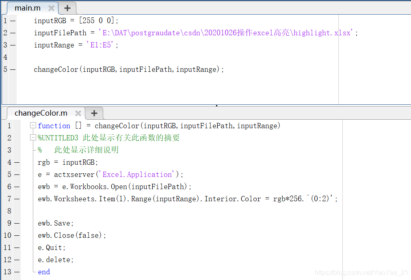Click the 'rgb = inputRGB;' line
The width and height of the screenshot is (411, 280).
[68, 162]
